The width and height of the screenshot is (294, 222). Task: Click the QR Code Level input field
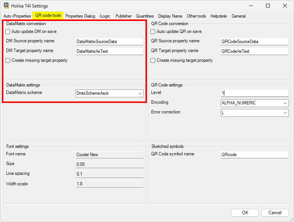(x=254, y=93)
